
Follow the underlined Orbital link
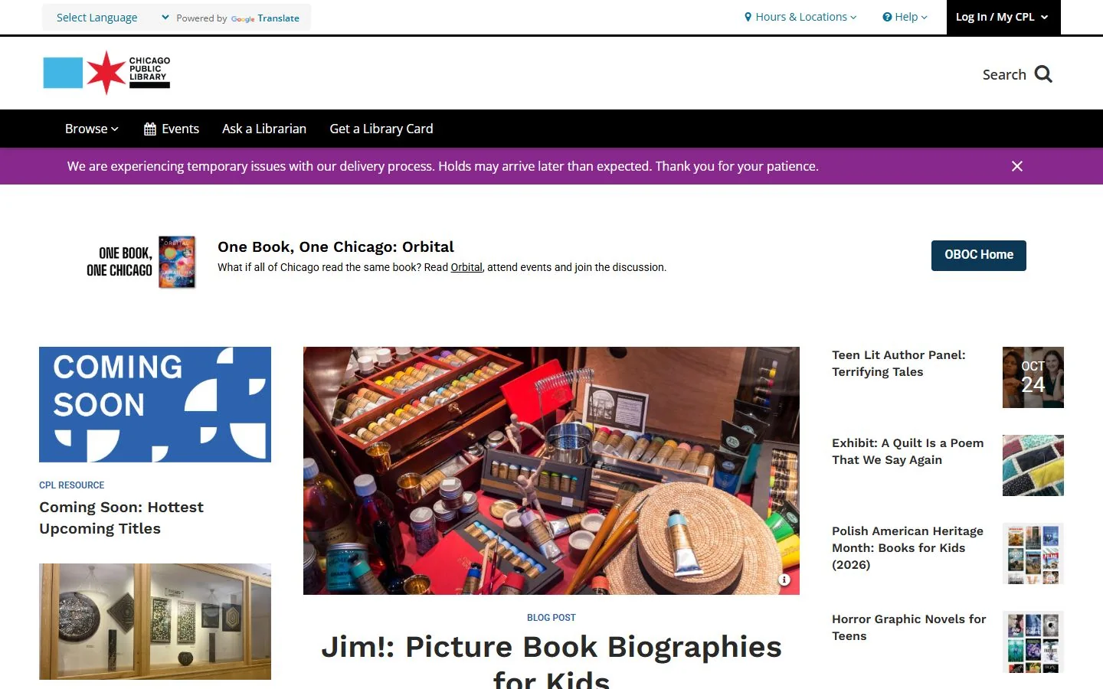point(466,267)
